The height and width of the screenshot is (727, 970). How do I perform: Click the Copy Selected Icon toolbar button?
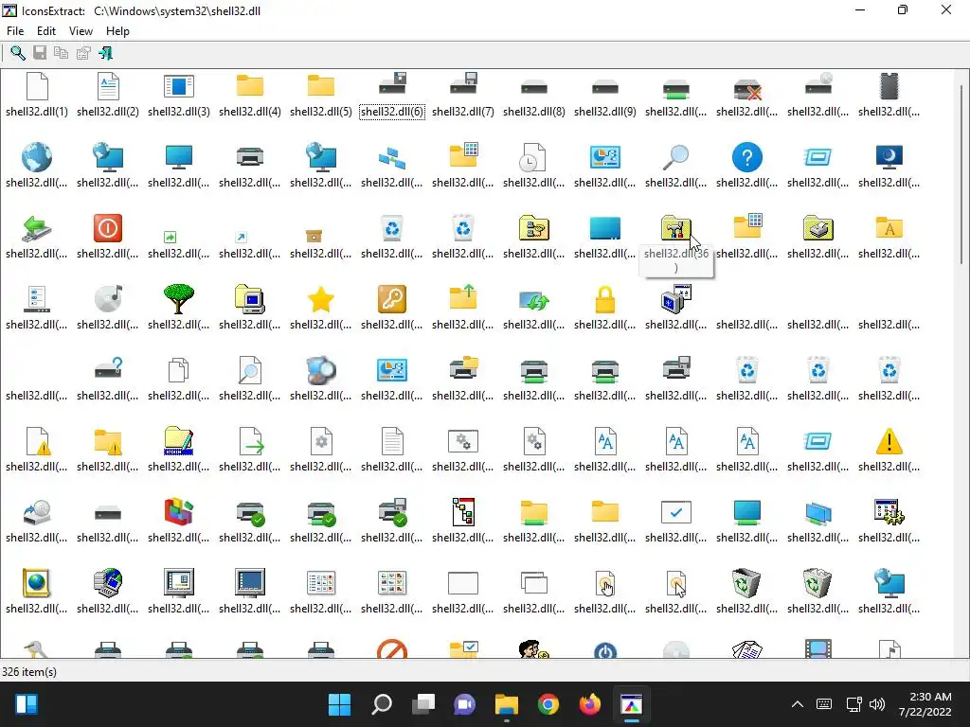tap(61, 53)
